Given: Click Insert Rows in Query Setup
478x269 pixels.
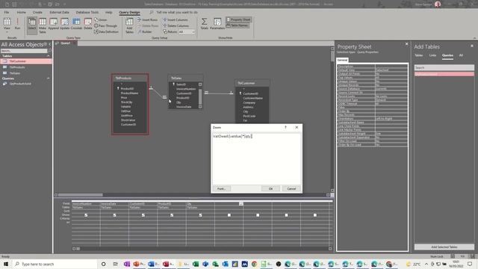Looking at the screenshot, I should [x=148, y=20].
